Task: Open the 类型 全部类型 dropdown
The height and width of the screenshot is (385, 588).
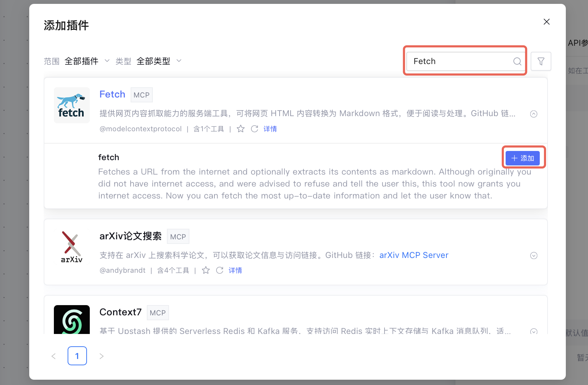Action: [x=159, y=61]
